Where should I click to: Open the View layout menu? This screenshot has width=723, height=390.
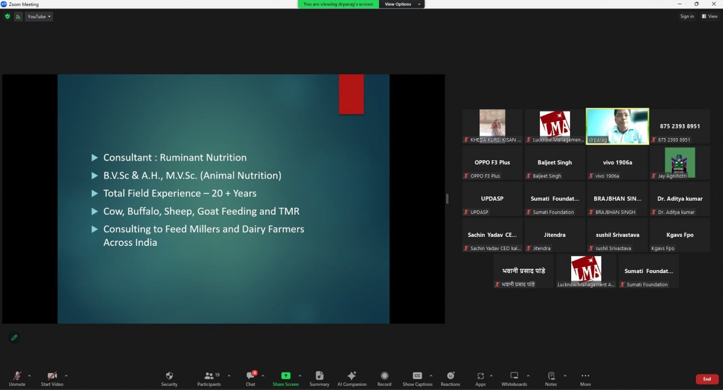[709, 17]
